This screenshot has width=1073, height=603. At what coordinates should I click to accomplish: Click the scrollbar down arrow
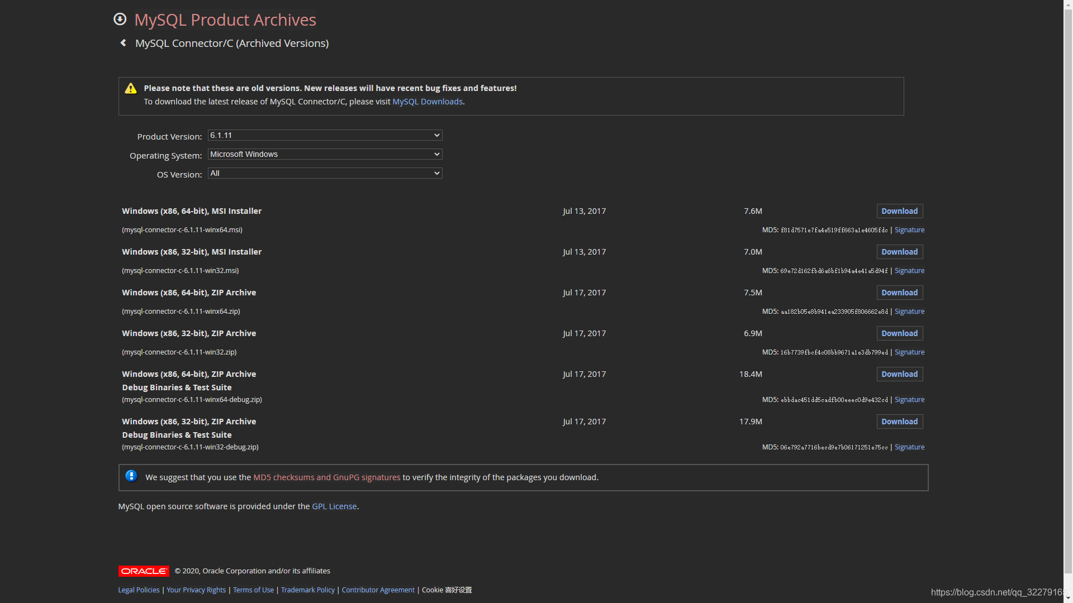1068,598
